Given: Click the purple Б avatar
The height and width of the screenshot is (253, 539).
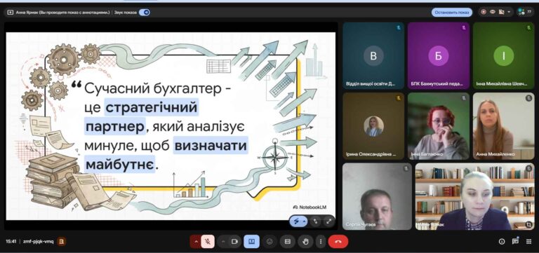Looking at the screenshot, I should 438,56.
